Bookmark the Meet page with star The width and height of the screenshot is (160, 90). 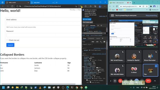tap(147, 6)
